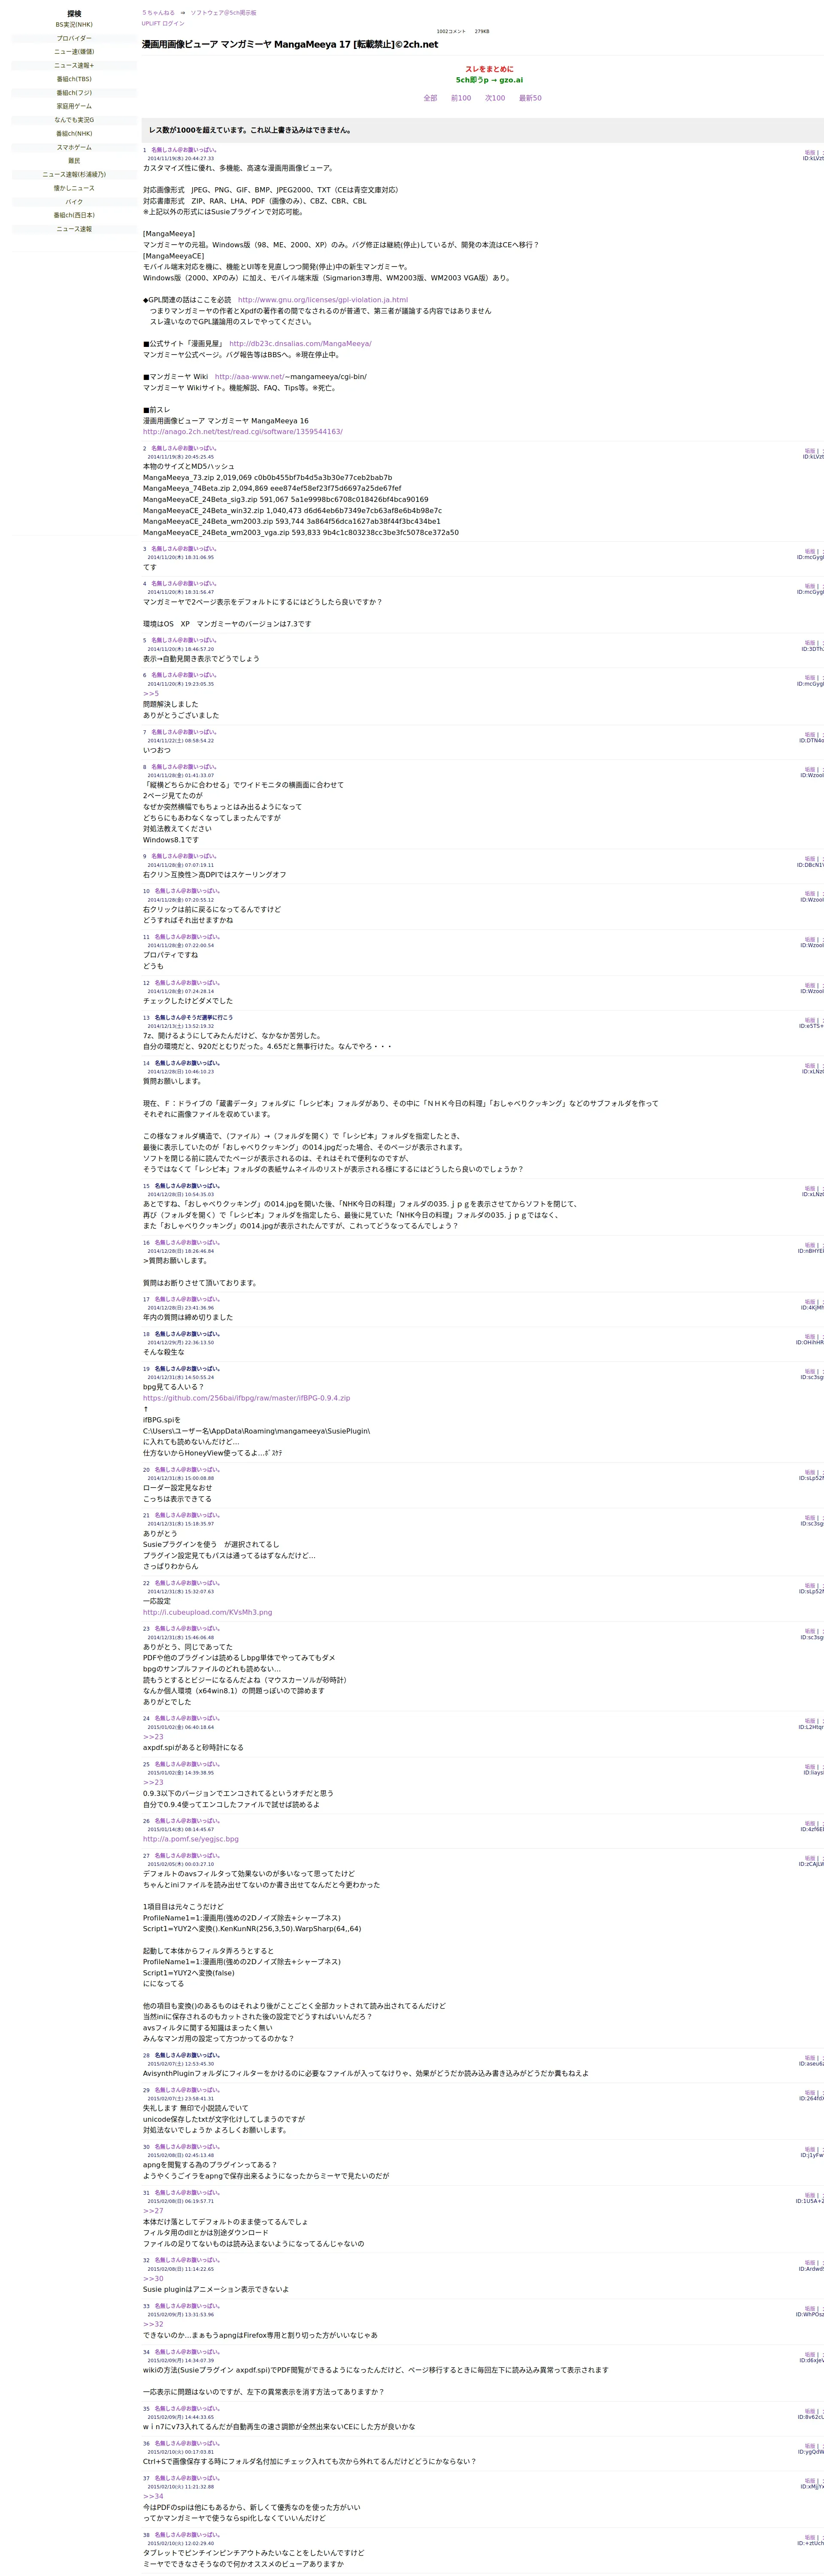Show the 最新50 newest posts
The width and height of the screenshot is (824, 2576).
530,98
